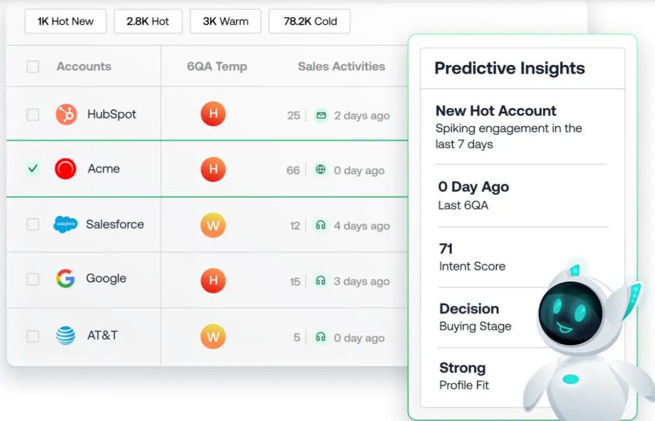Click the headphones icon next to Salesforce's activity
This screenshot has height=421, width=655.
[321, 225]
